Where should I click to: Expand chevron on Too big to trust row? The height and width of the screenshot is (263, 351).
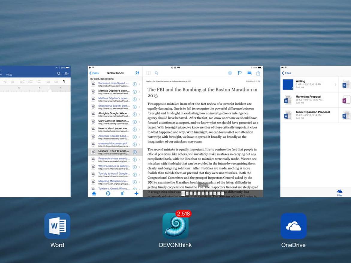(x=139, y=175)
